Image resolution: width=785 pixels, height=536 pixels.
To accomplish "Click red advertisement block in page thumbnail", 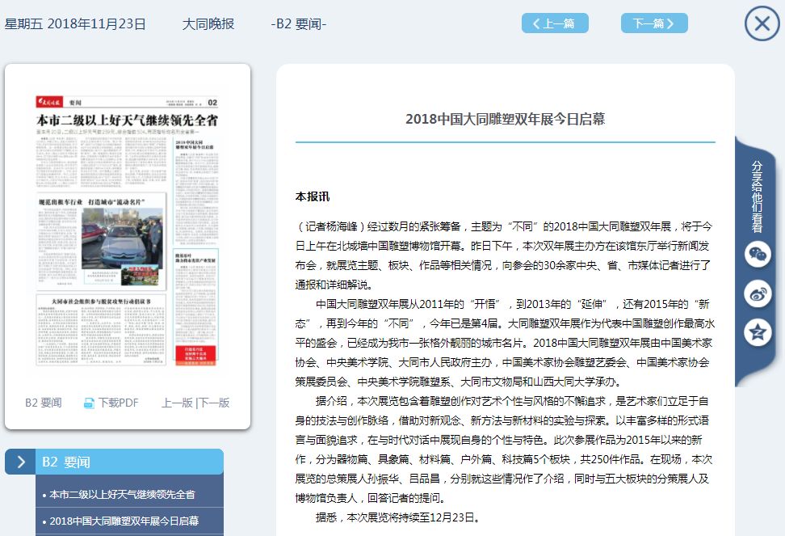I will pyautogui.click(x=195, y=355).
